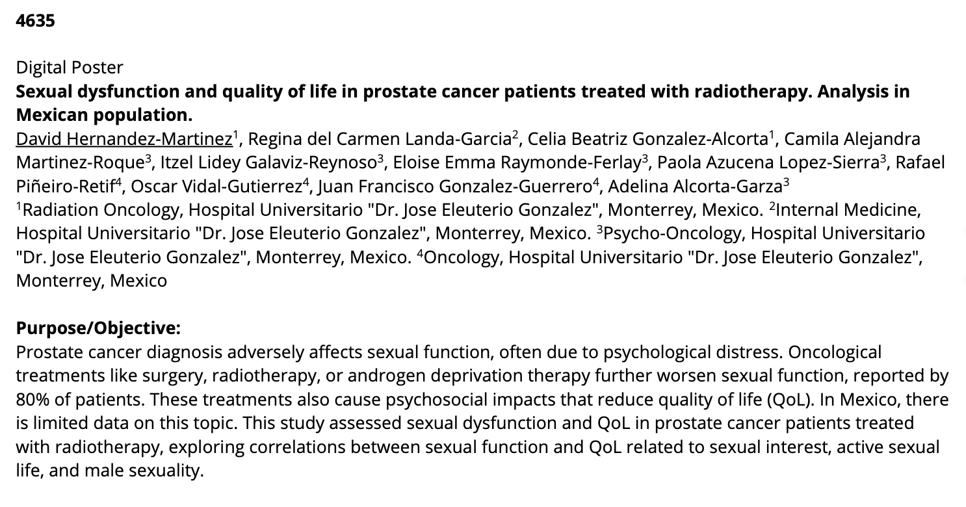The width and height of the screenshot is (966, 507).
Task: Click the abstract number 4635
Action: (35, 21)
